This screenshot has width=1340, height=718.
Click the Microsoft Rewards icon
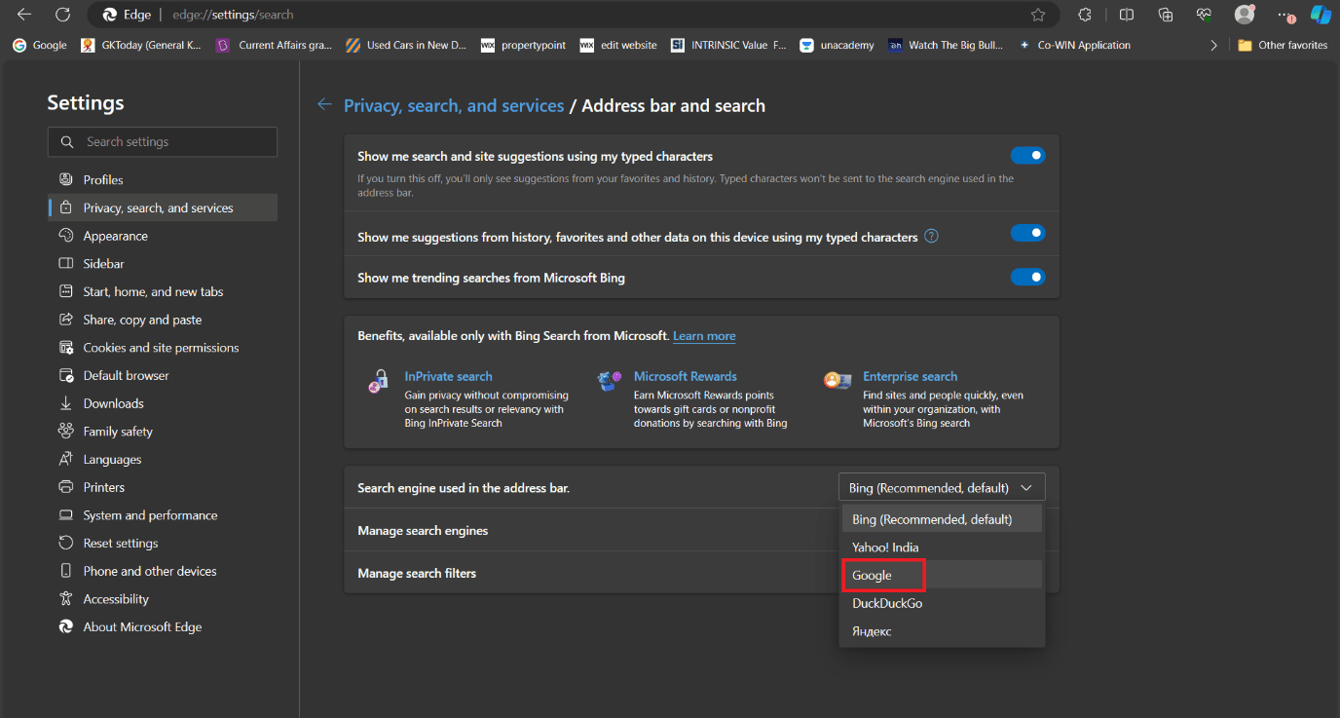click(x=610, y=381)
